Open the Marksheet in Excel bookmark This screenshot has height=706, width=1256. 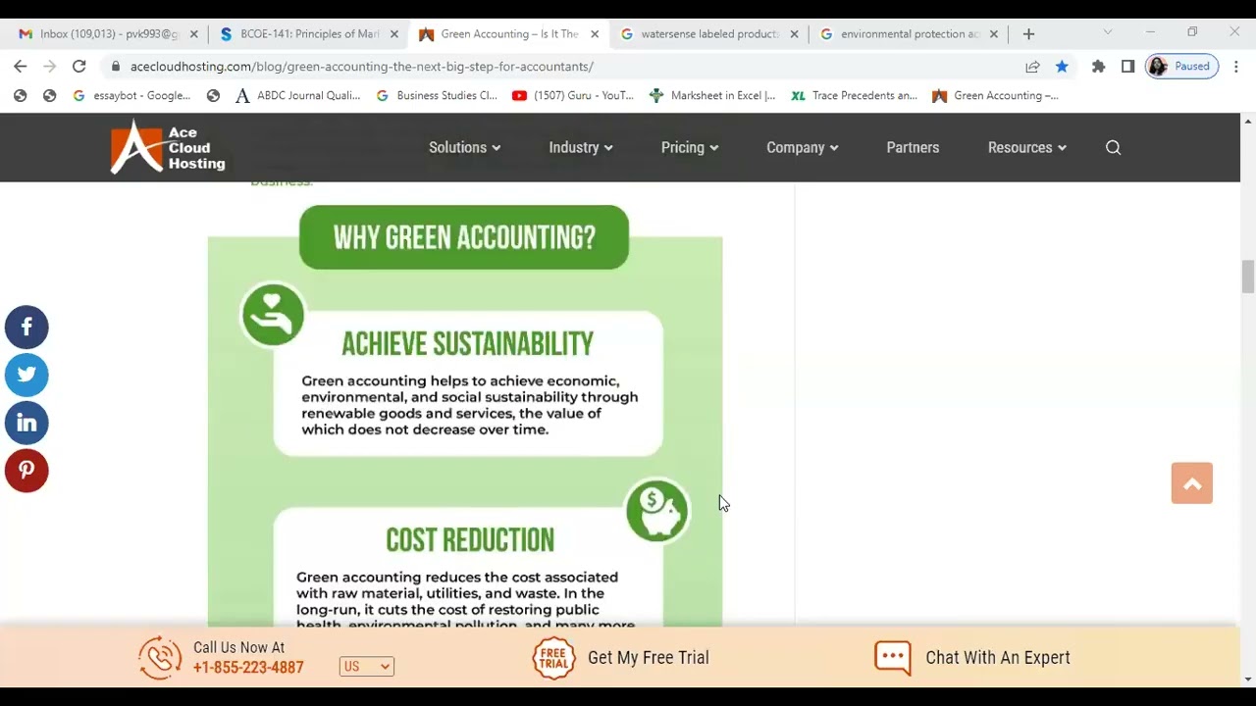(712, 95)
